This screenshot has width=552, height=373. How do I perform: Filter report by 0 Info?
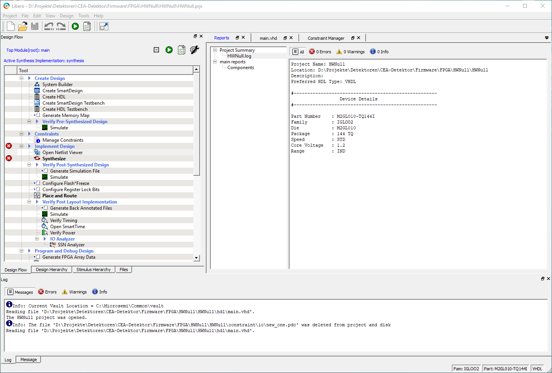click(x=379, y=52)
